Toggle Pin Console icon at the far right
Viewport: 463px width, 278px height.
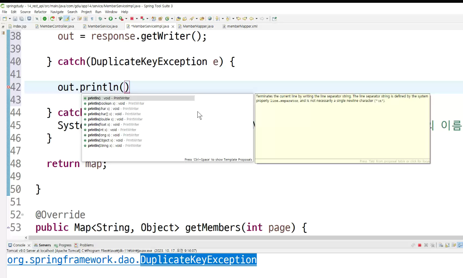point(461,245)
